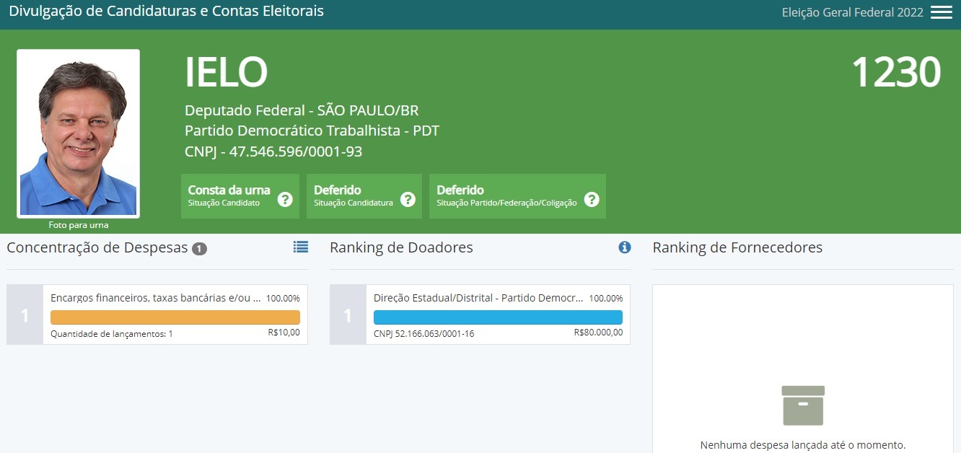Open the Direção Estadual/Distrital donor entry
961x453 pixels.
(x=478, y=298)
